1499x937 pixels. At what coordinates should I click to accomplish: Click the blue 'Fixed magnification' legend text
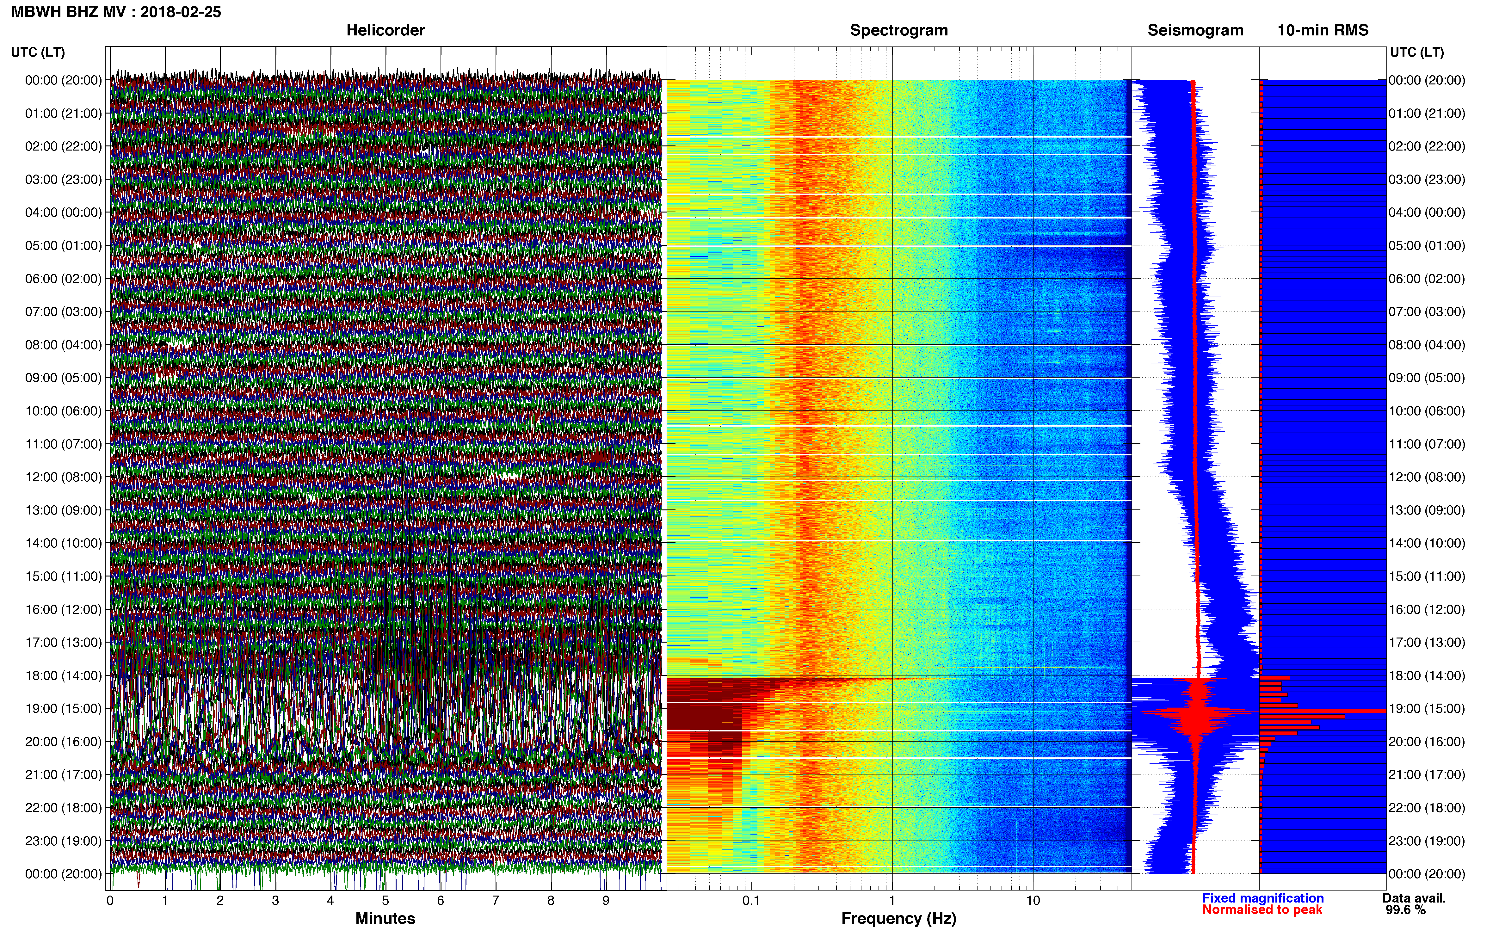[1263, 898]
